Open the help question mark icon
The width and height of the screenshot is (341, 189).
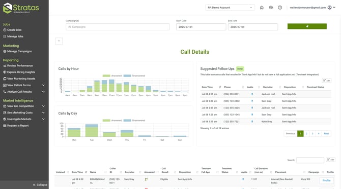(280, 8)
